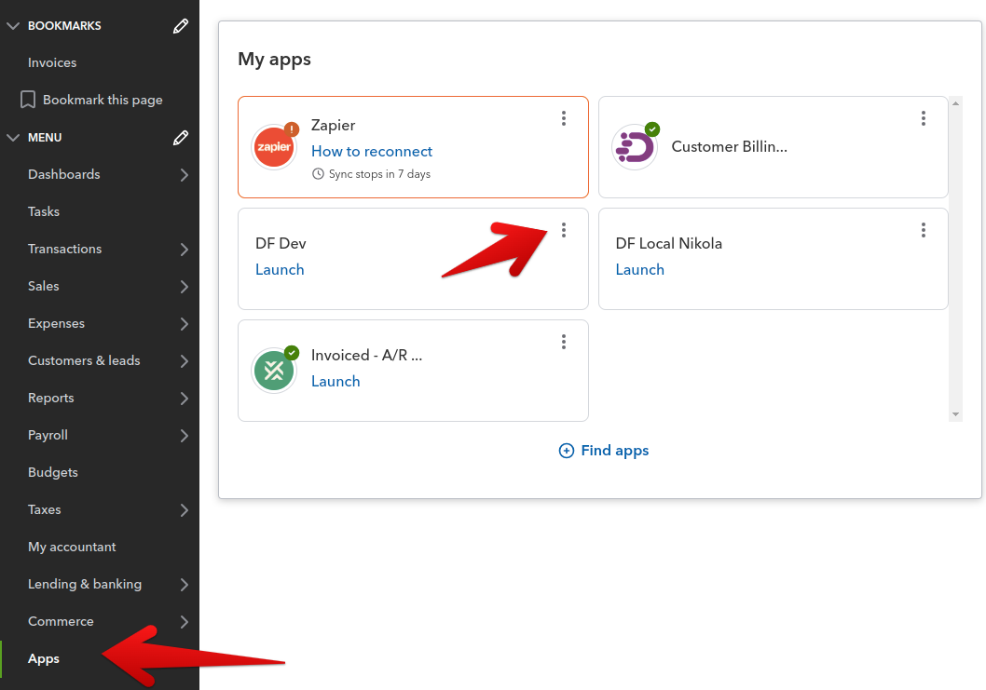Expand the Expenses submenu chevron

pos(184,324)
